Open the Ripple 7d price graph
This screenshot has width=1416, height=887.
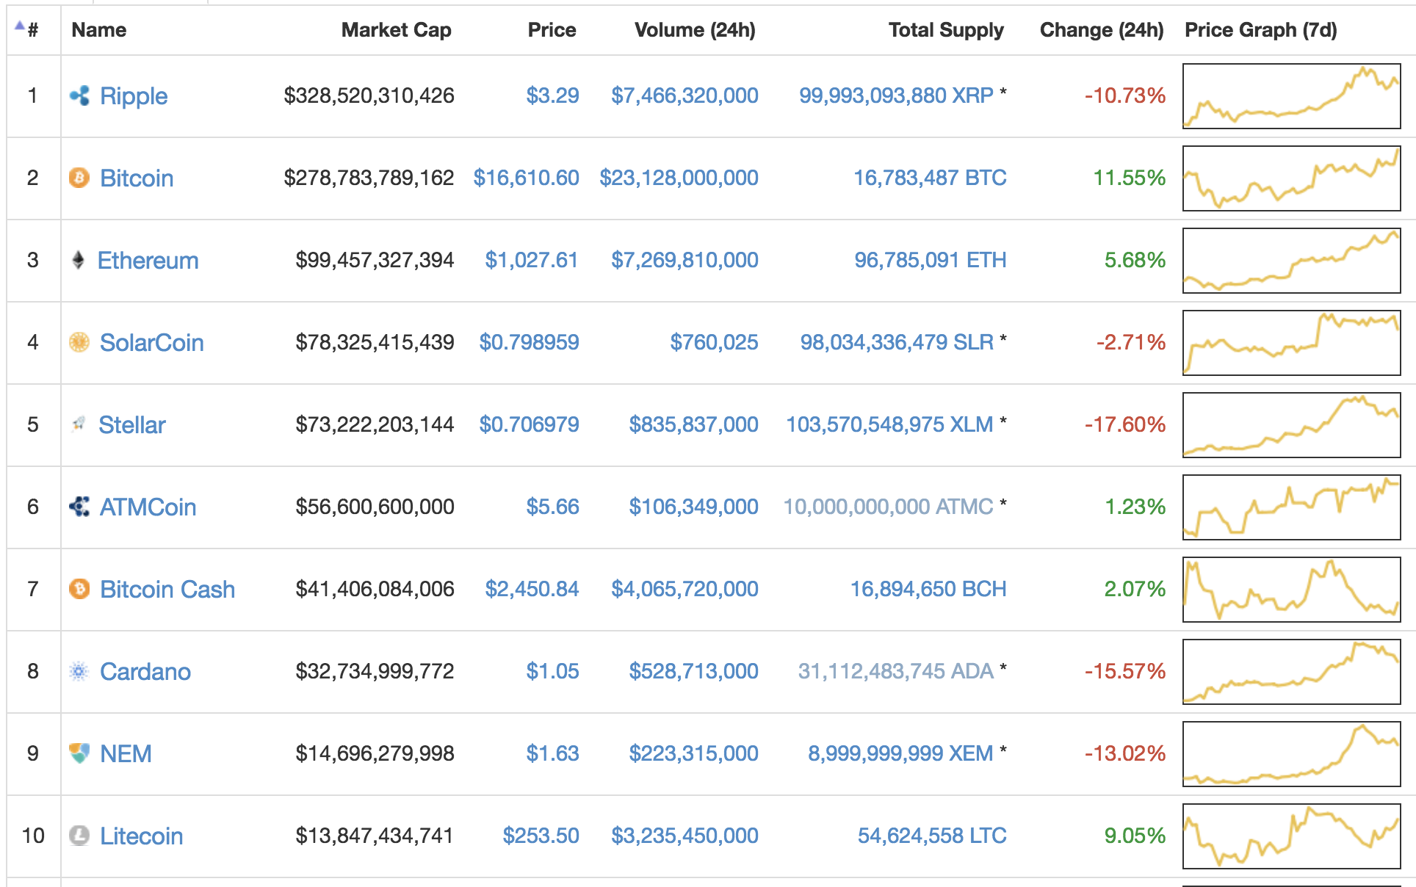pos(1291,96)
